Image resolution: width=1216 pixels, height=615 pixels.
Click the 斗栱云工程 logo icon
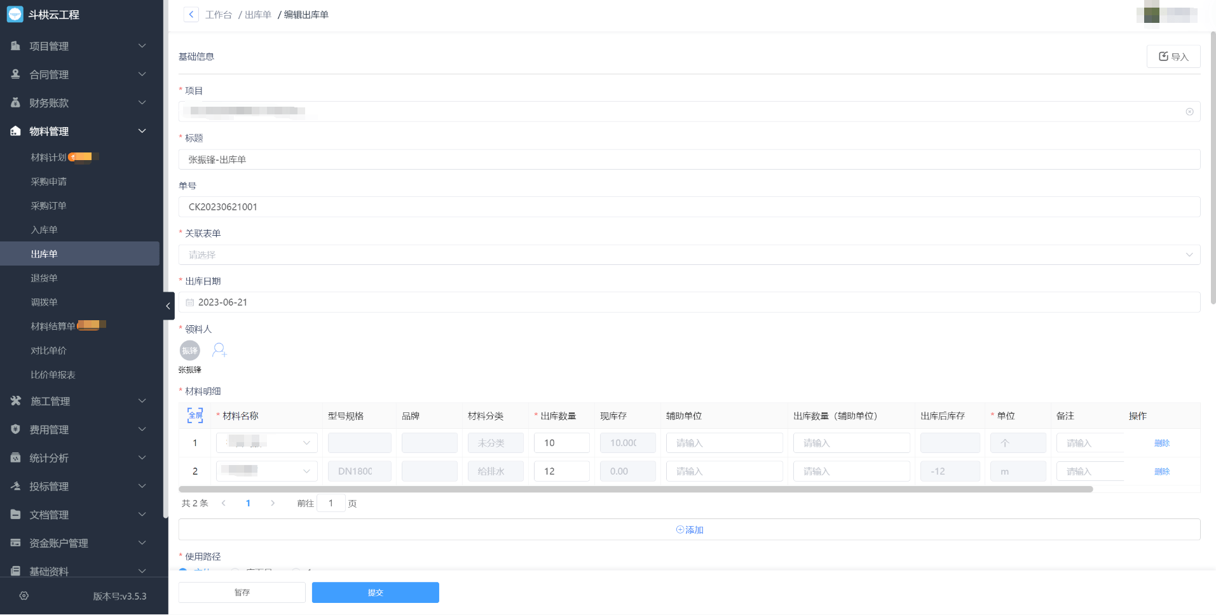point(15,14)
